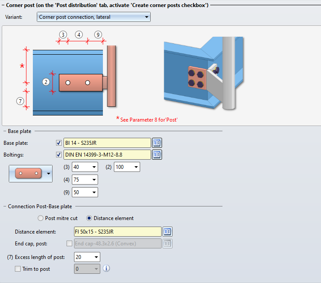Toggle the Base plate checkbox
Screen dimensions: 321x283
pyautogui.click(x=59, y=143)
